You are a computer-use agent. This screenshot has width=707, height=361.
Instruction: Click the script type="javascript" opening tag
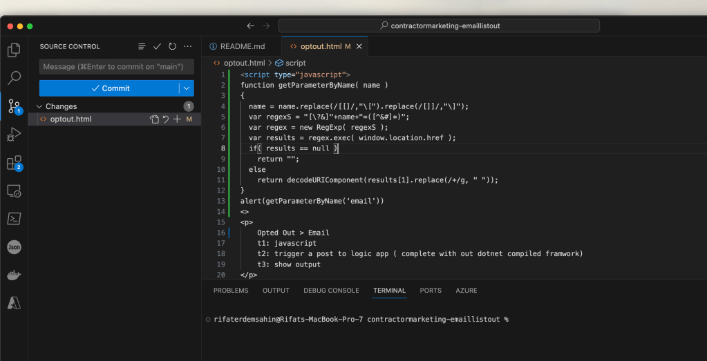(295, 75)
